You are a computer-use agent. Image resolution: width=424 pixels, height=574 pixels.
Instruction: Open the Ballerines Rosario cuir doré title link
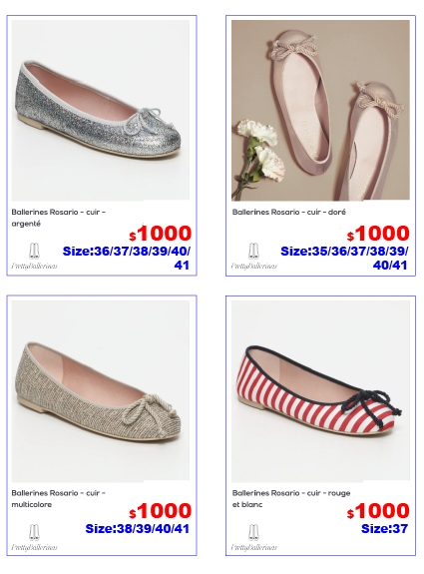(289, 212)
